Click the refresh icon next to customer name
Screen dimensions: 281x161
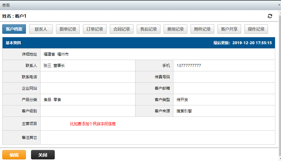270,16
